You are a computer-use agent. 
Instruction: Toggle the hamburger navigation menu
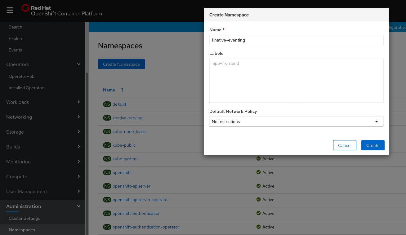coord(10,10)
